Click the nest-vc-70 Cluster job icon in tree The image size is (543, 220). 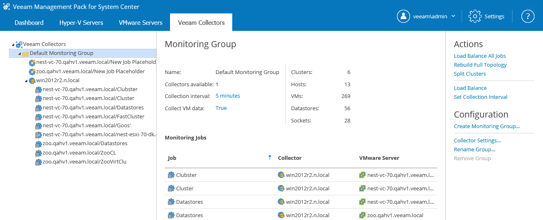click(39, 98)
